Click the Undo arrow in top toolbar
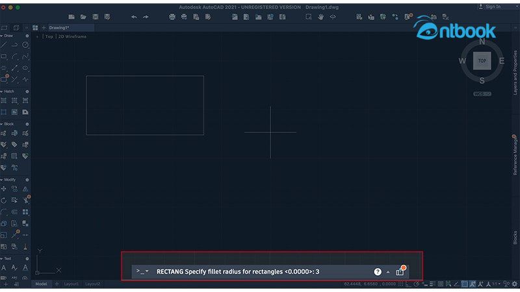The width and height of the screenshot is (520, 292). (x=134, y=17)
